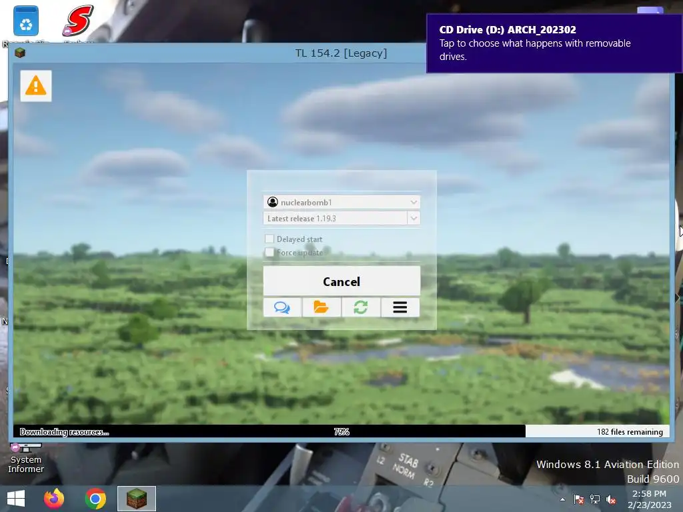Click the TL launcher title bar icon

19,53
